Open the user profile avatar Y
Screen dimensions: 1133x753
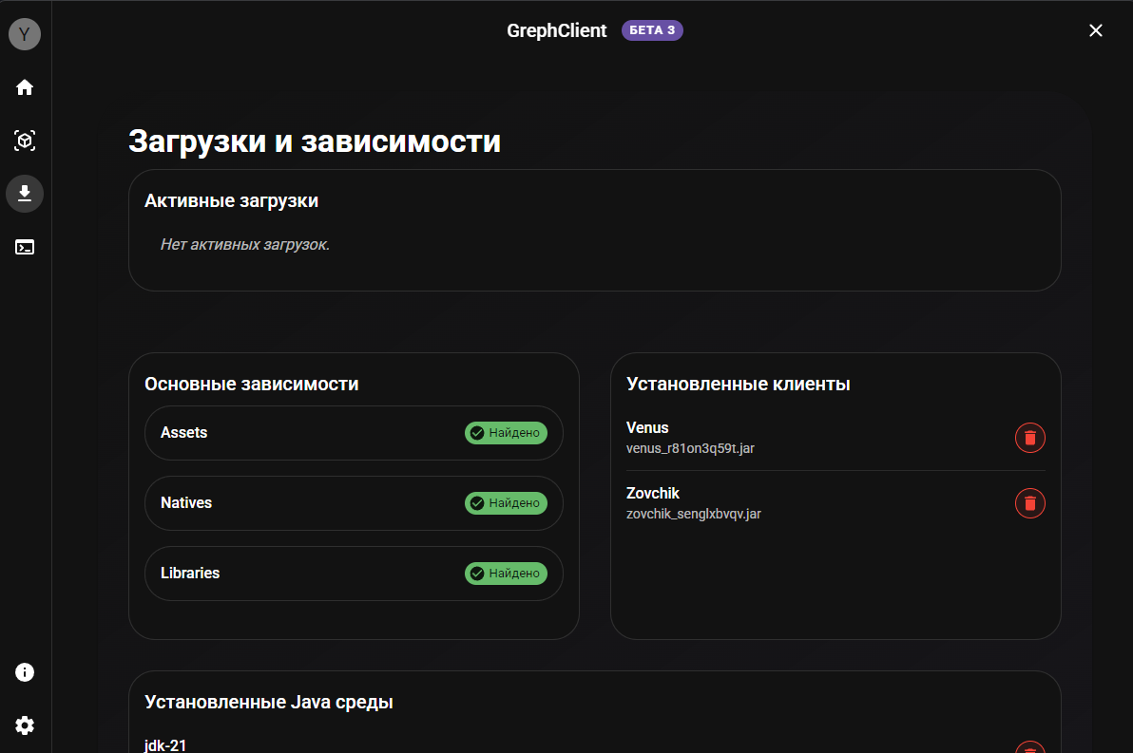point(25,35)
